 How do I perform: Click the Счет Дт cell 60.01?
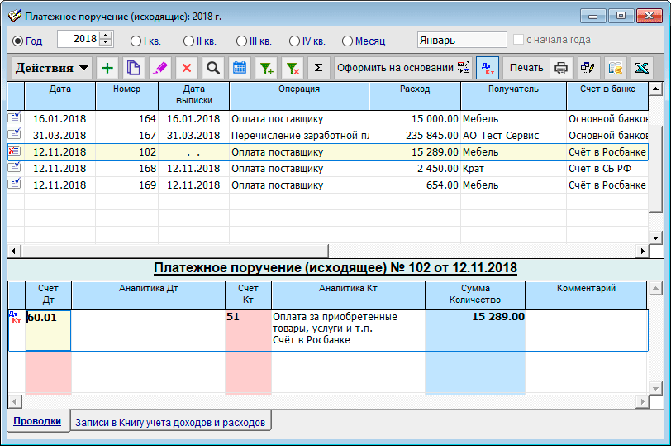(x=49, y=331)
